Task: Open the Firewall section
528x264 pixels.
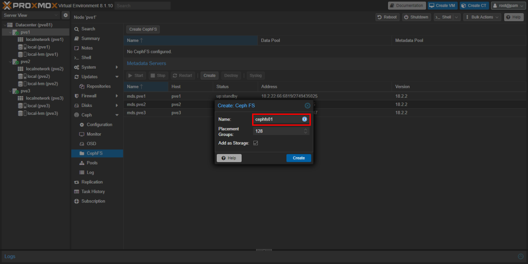Action: pyautogui.click(x=97, y=96)
